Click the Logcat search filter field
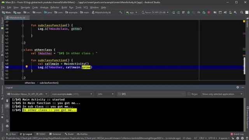The width and height of the screenshot is (249, 140). pyautogui.click(x=151, y=94)
